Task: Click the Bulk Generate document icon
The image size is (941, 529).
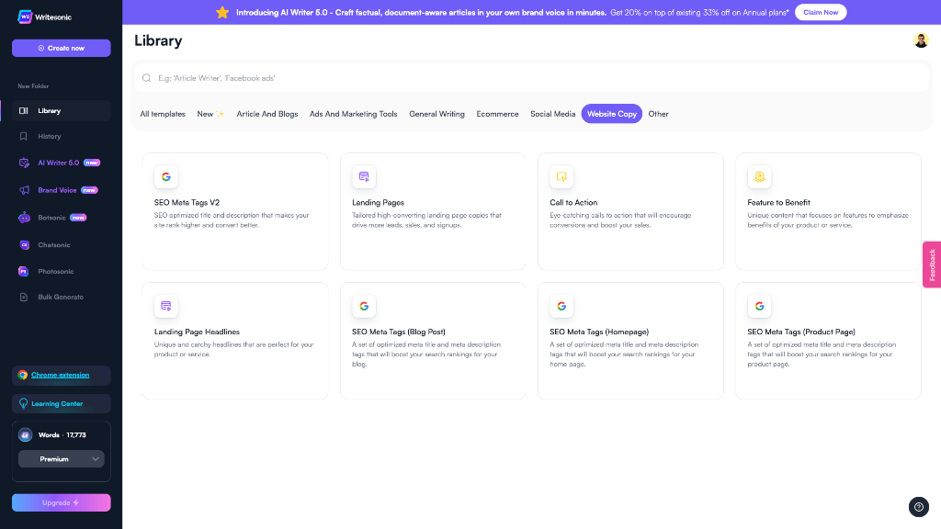Action: [x=23, y=297]
